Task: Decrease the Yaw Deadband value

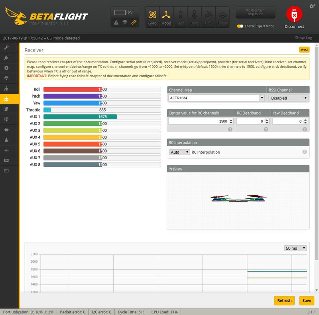Action: 305,123
